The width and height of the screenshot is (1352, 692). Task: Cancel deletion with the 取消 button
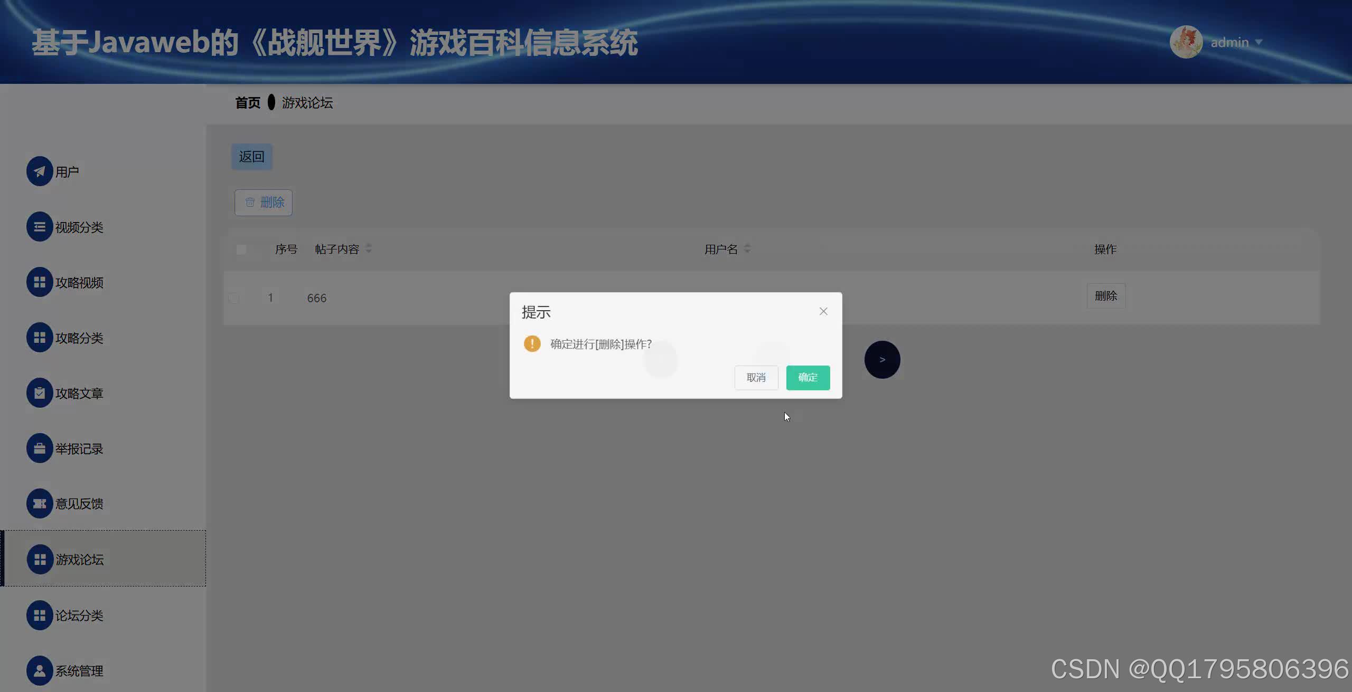click(756, 378)
